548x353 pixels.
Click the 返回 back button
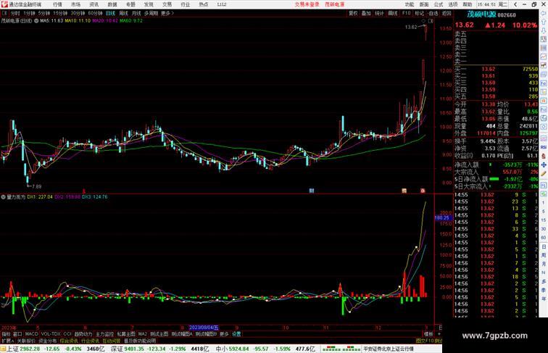coord(447,13)
